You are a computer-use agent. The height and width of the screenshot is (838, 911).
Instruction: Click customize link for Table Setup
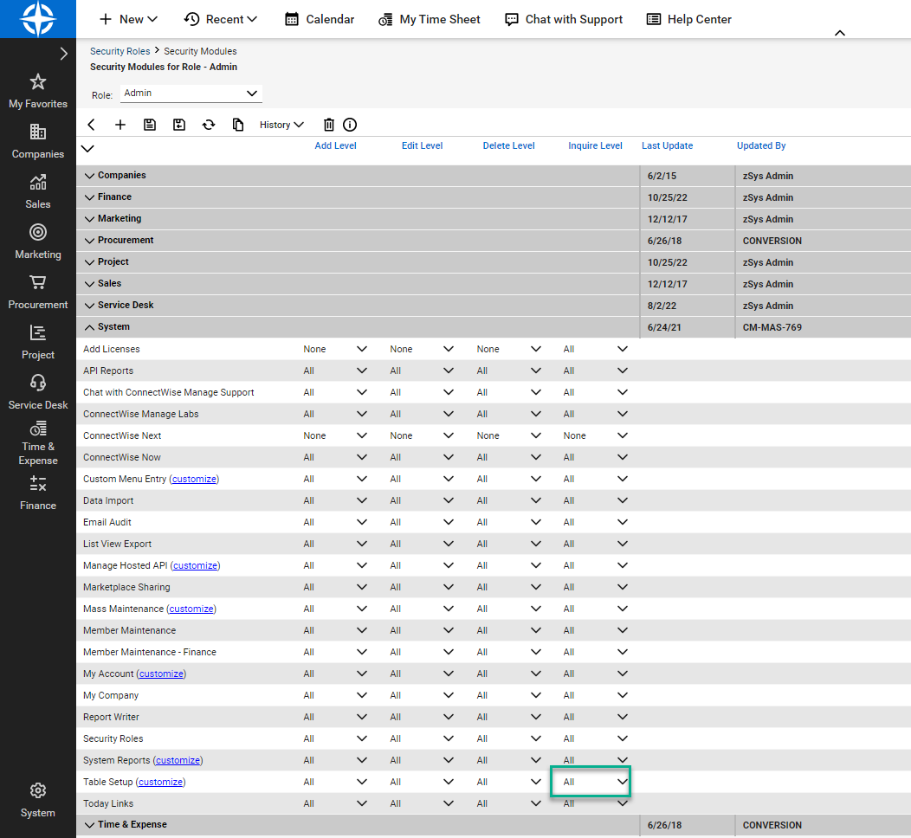160,782
